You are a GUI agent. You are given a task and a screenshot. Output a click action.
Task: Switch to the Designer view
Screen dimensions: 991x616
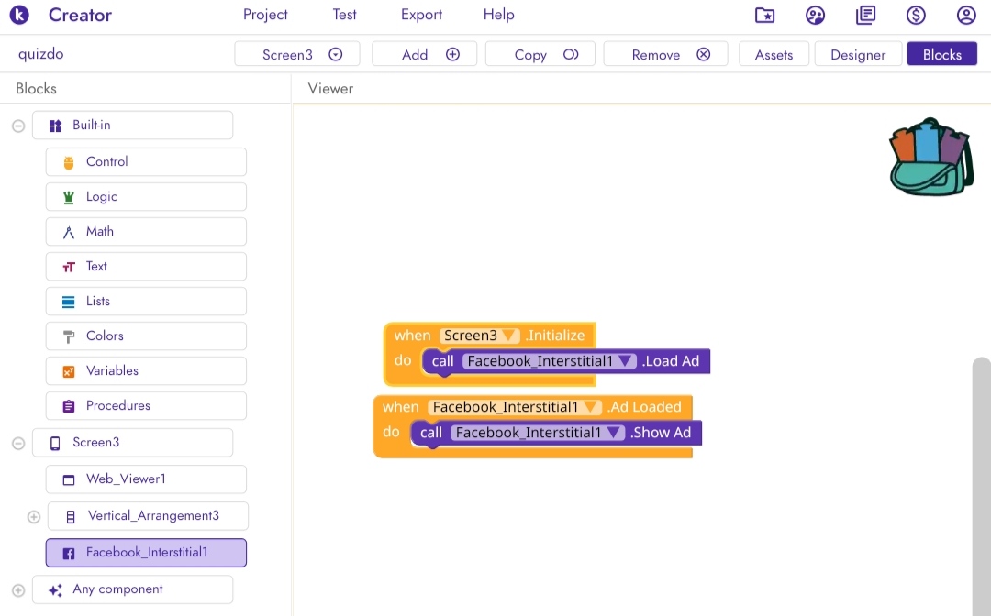point(858,54)
